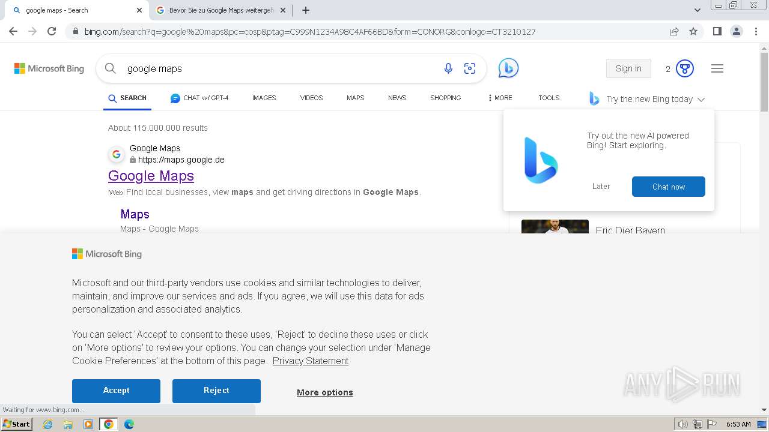Open Microsoft Rewards trophy icon

685,68
